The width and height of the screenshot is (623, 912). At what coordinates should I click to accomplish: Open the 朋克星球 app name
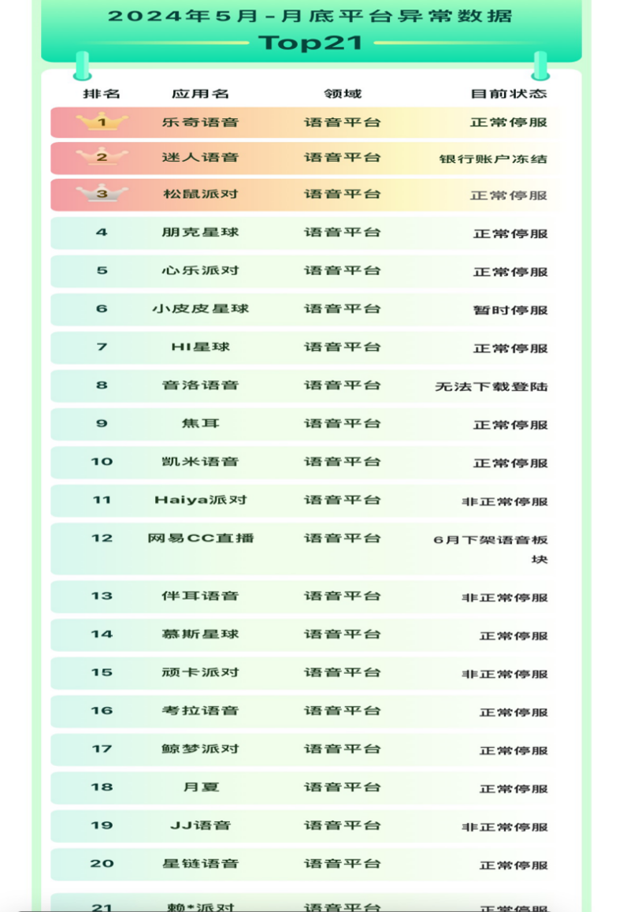200,232
